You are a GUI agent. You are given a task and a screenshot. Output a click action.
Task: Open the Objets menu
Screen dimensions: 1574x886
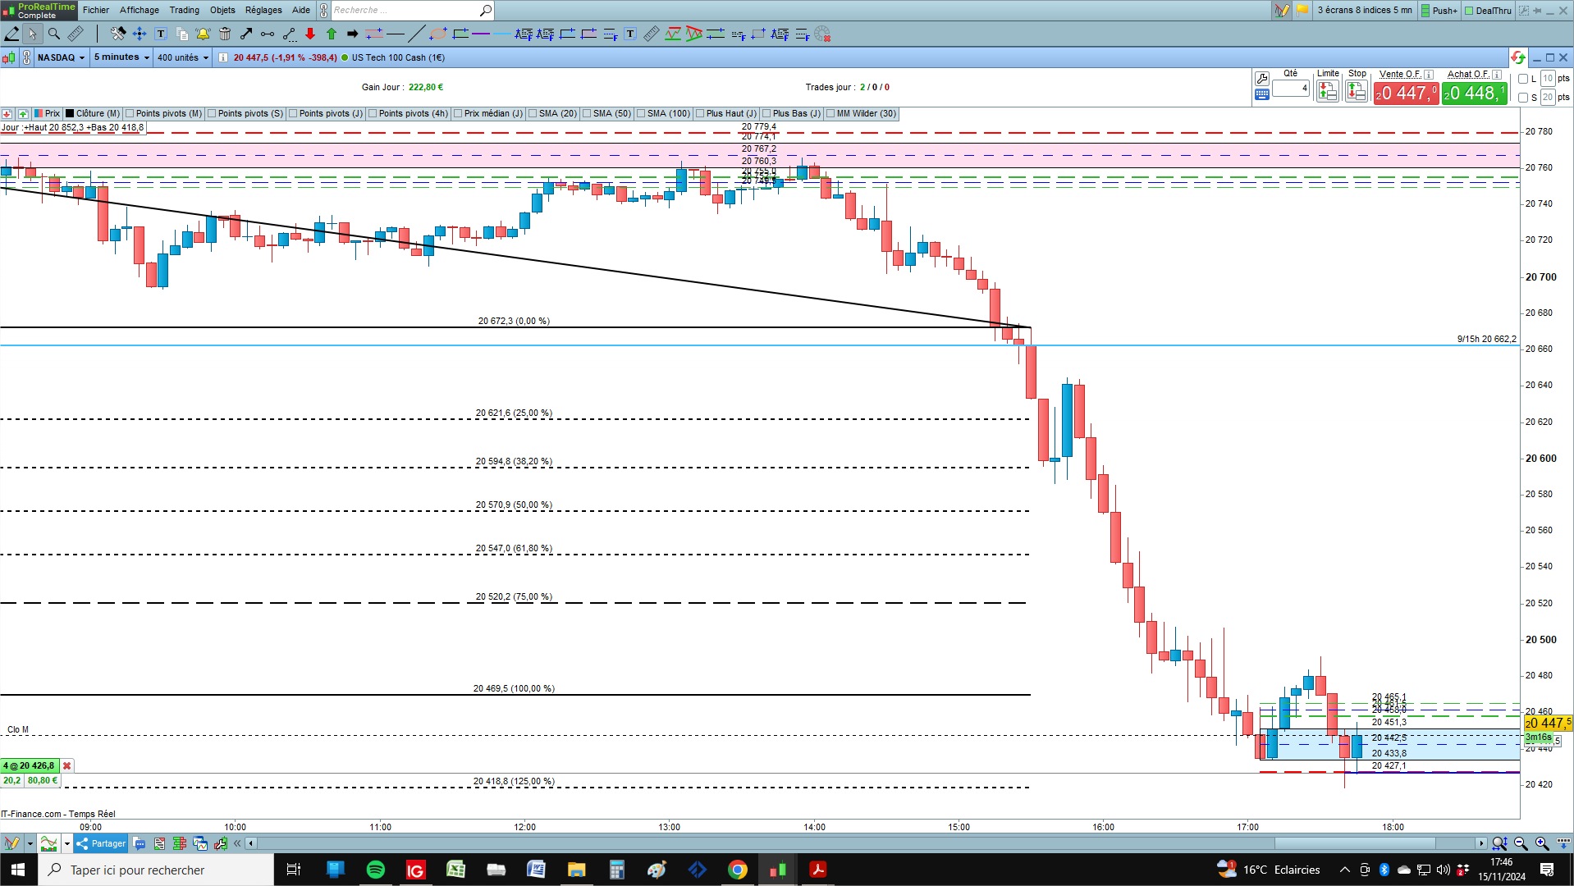222,11
